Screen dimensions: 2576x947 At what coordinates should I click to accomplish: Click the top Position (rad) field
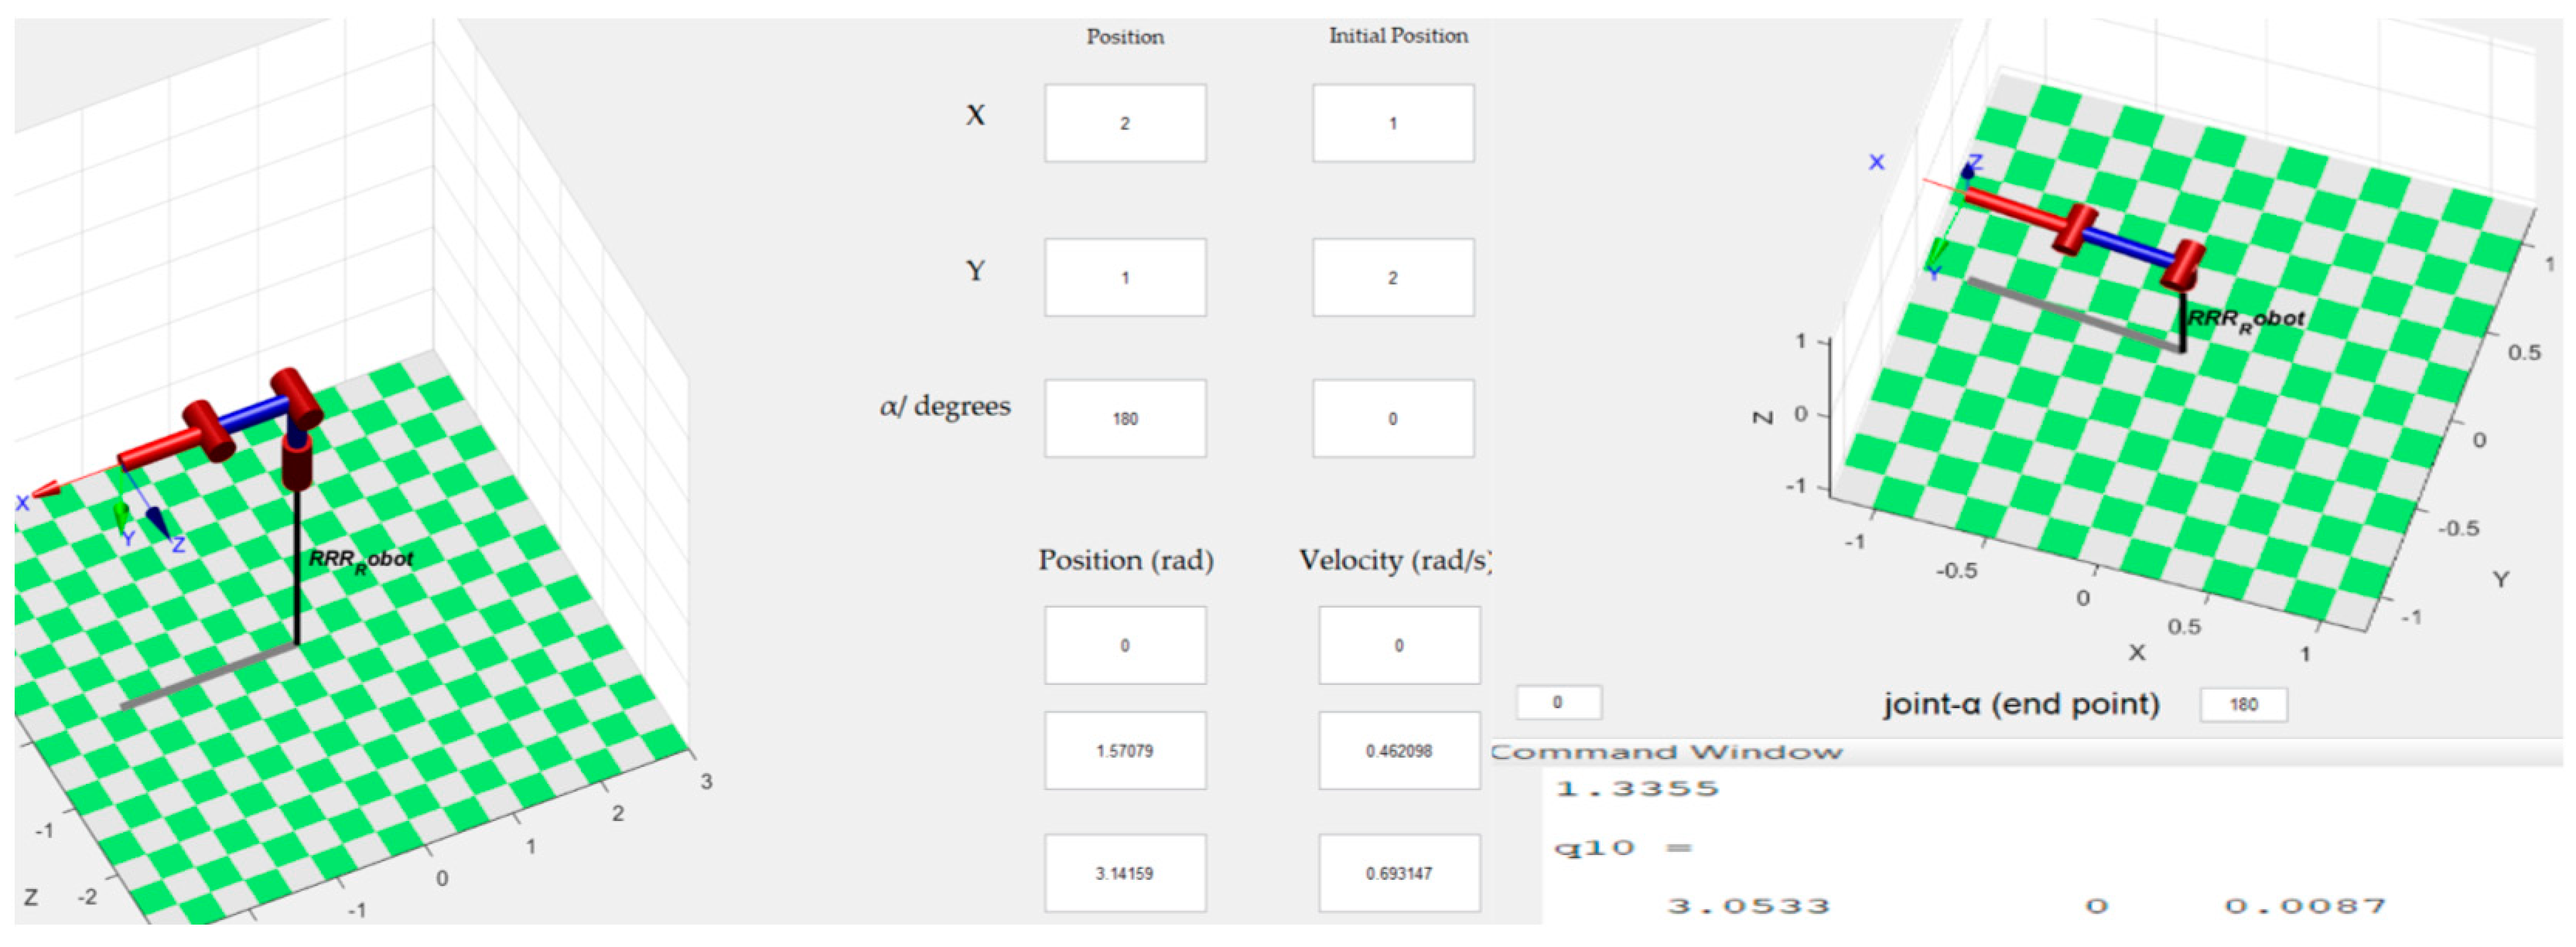pyautogui.click(x=1125, y=646)
